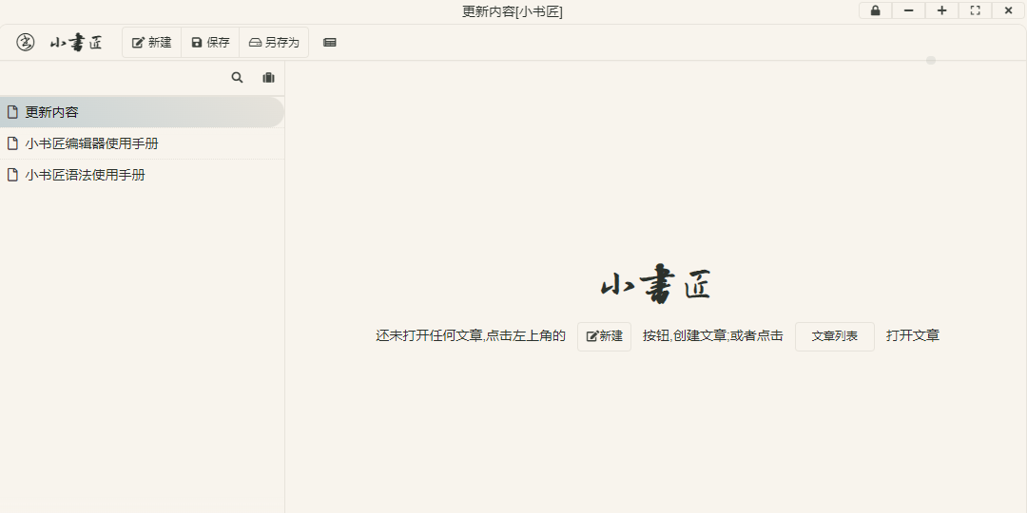Click the 新建 button in center message
This screenshot has height=513, width=1027.
pyautogui.click(x=604, y=336)
